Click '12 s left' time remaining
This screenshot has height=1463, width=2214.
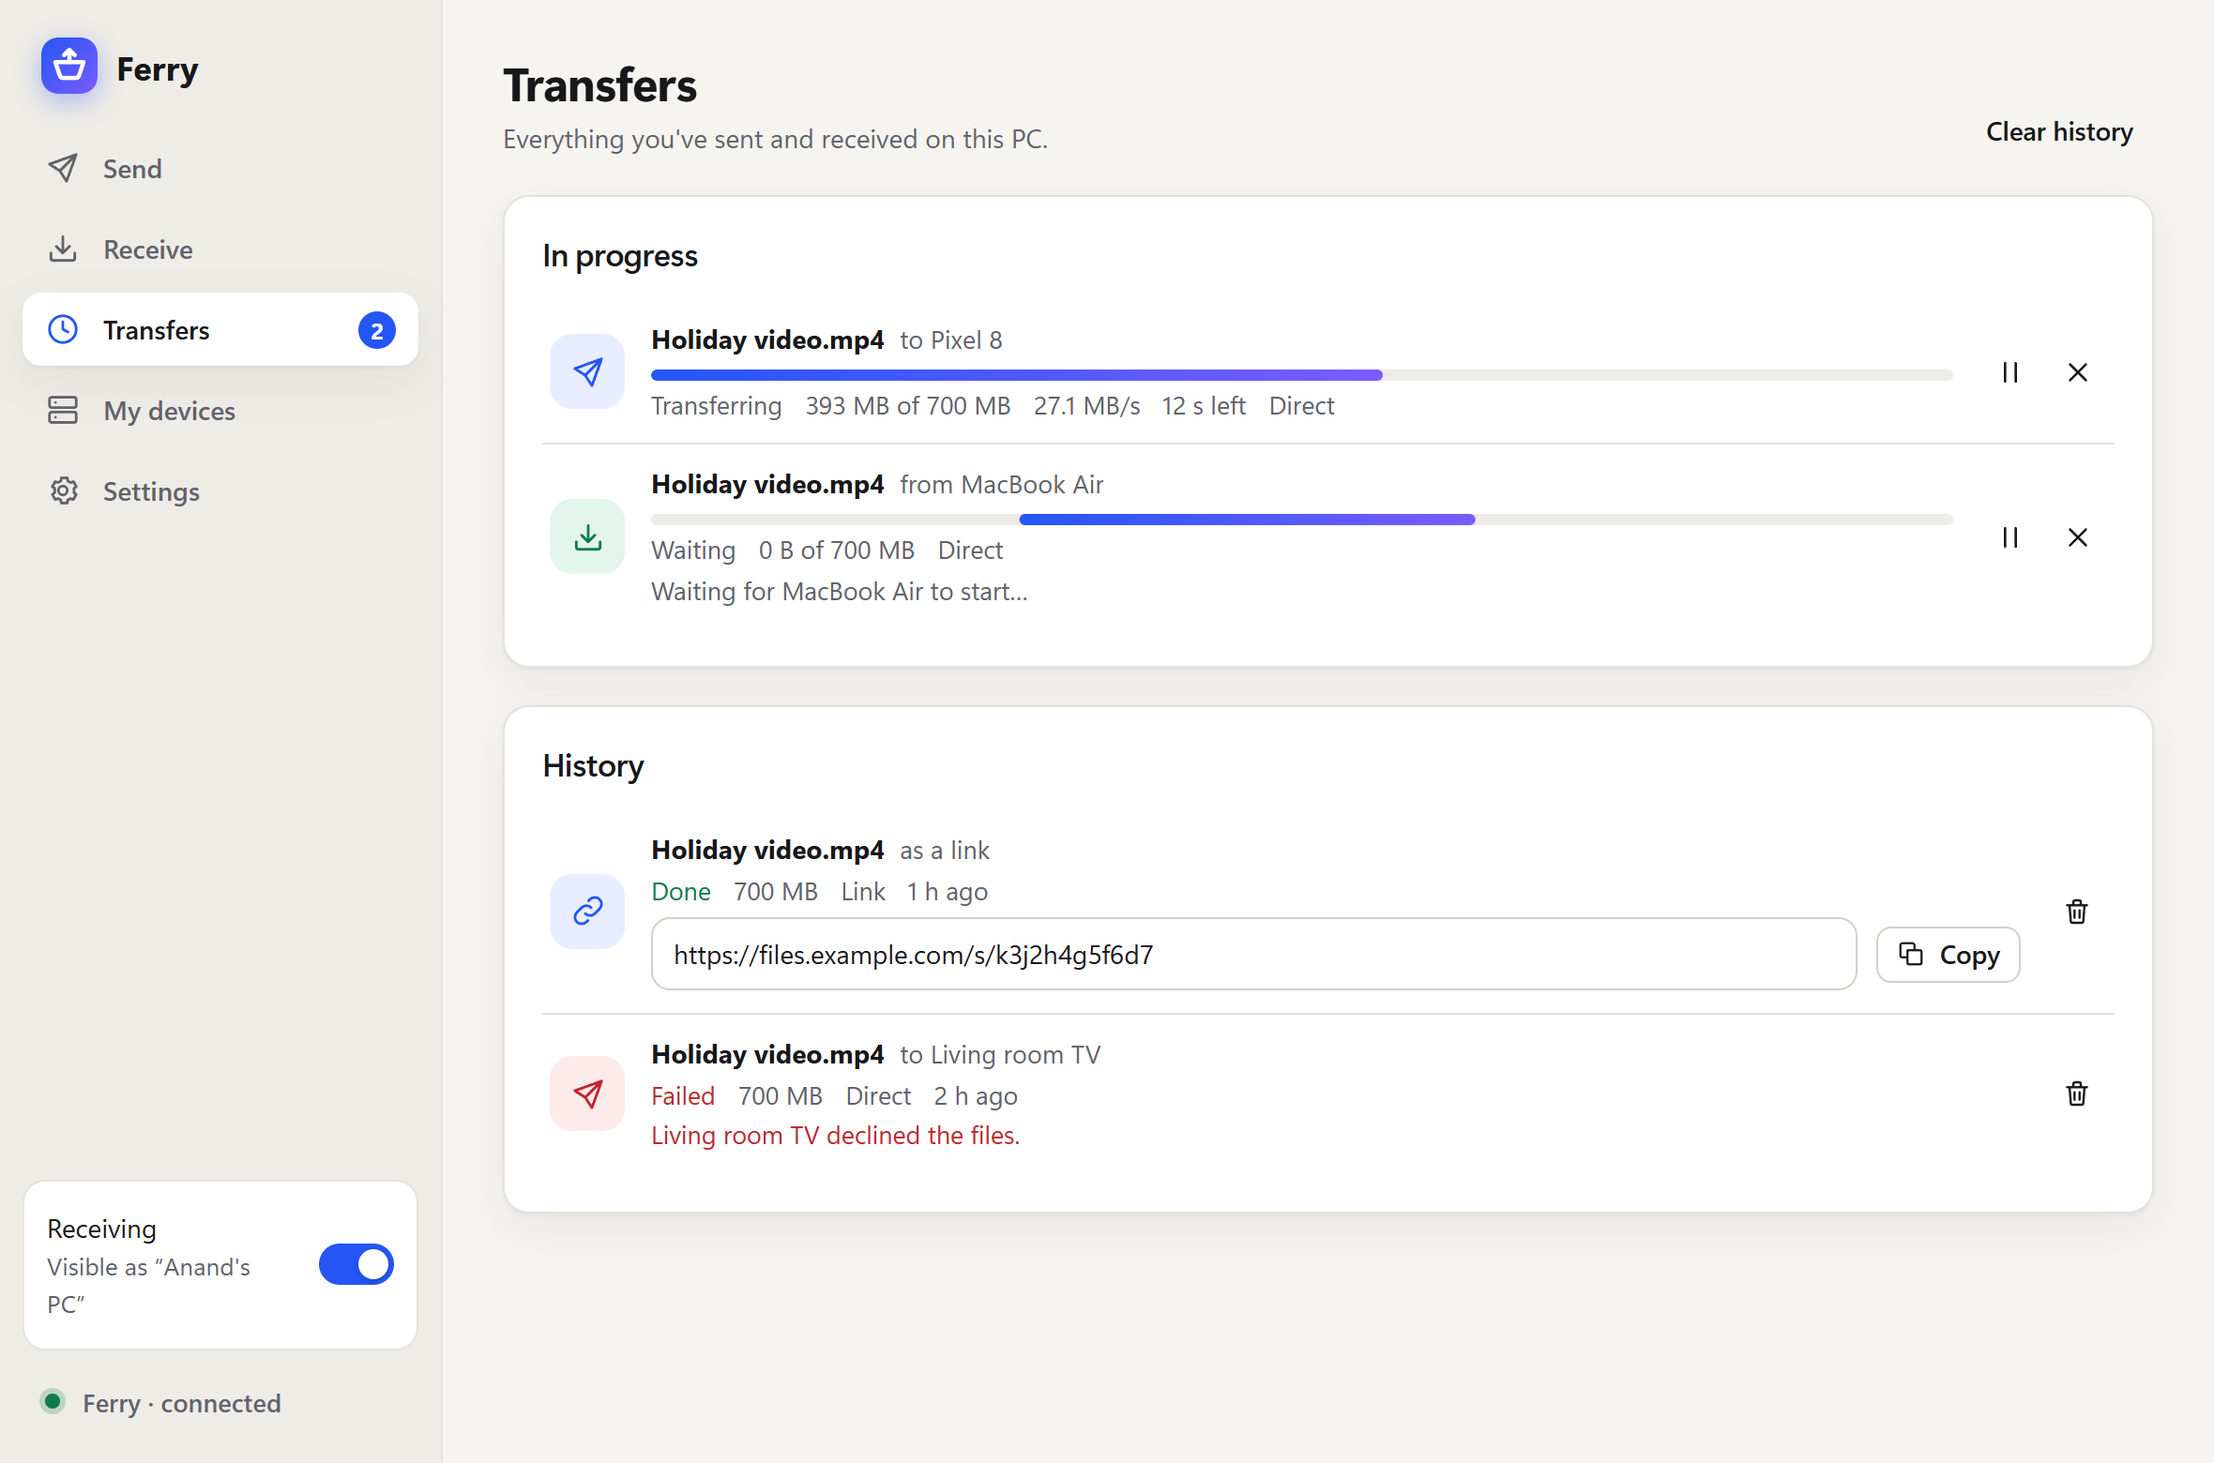pos(1204,406)
